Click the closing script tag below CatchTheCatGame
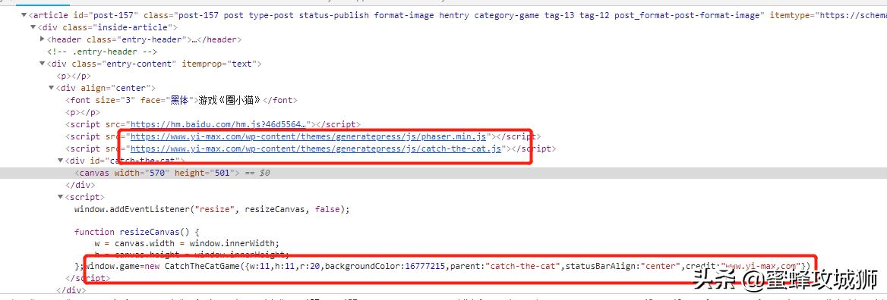The image size is (887, 300). (x=87, y=278)
